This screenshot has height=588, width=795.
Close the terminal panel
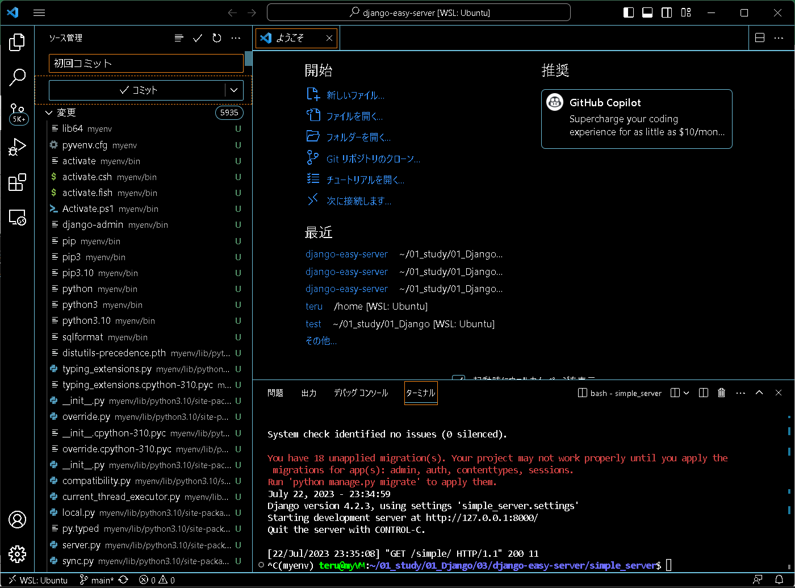click(x=779, y=393)
